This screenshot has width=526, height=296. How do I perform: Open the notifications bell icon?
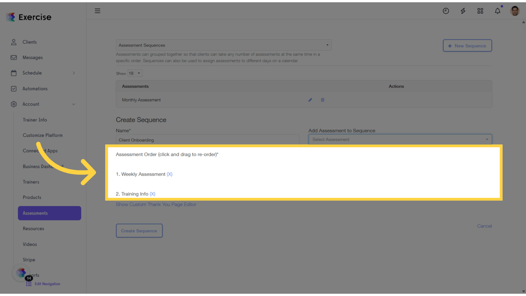pos(498,11)
